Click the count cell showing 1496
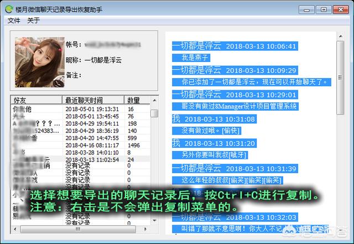 point(134,146)
